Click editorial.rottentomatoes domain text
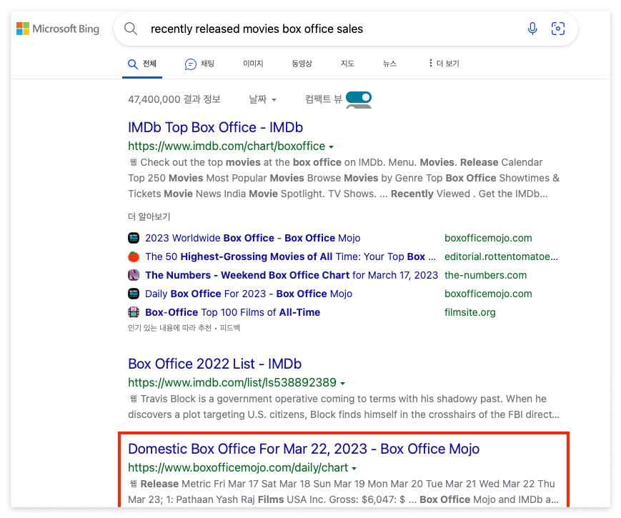621x518 pixels. (501, 256)
